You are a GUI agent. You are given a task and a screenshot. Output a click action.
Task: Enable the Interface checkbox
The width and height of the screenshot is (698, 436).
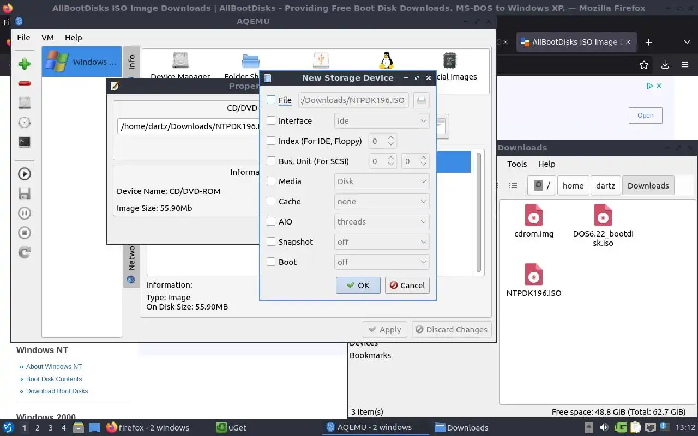[x=271, y=121]
